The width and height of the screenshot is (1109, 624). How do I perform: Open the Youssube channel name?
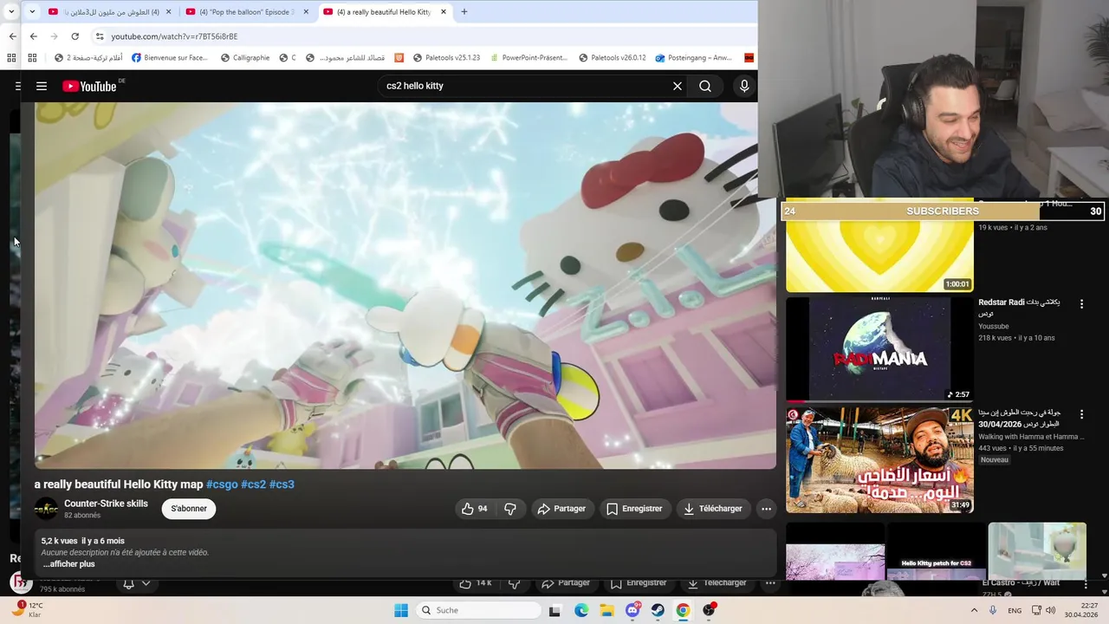994,327
